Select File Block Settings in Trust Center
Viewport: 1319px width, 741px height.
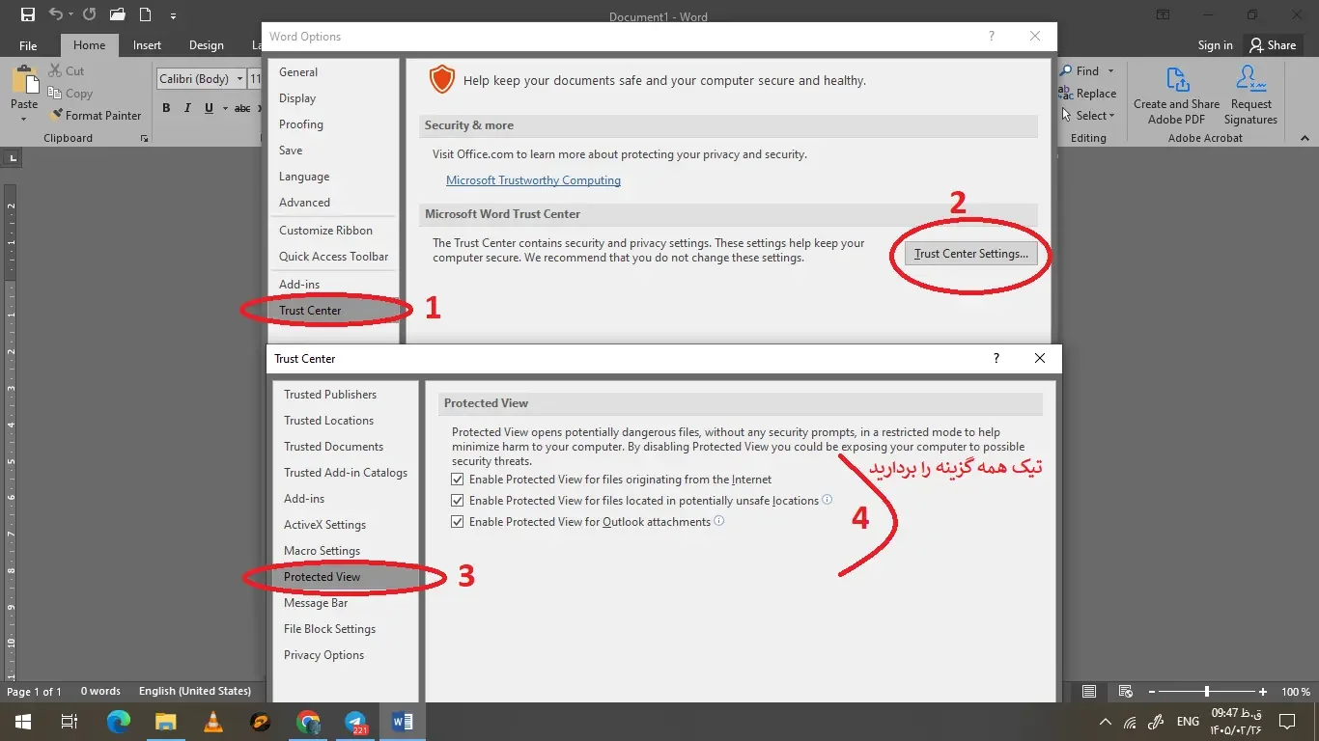(346, 629)
